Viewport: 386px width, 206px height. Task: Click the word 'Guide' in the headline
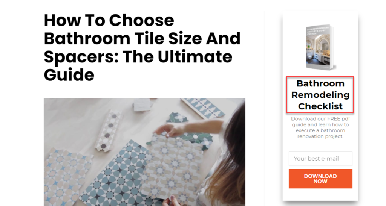[69, 74]
